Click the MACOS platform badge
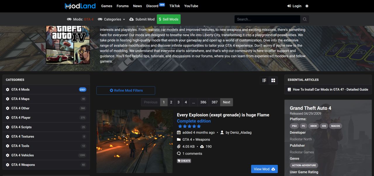Screen dimensions: 374x176 click(x=335, y=126)
